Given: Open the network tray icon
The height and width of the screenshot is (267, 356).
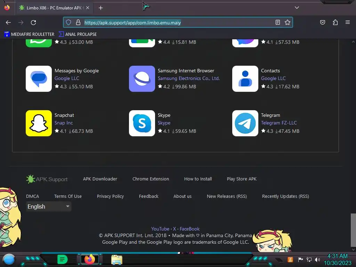Looking at the screenshot, I should click(x=309, y=259).
